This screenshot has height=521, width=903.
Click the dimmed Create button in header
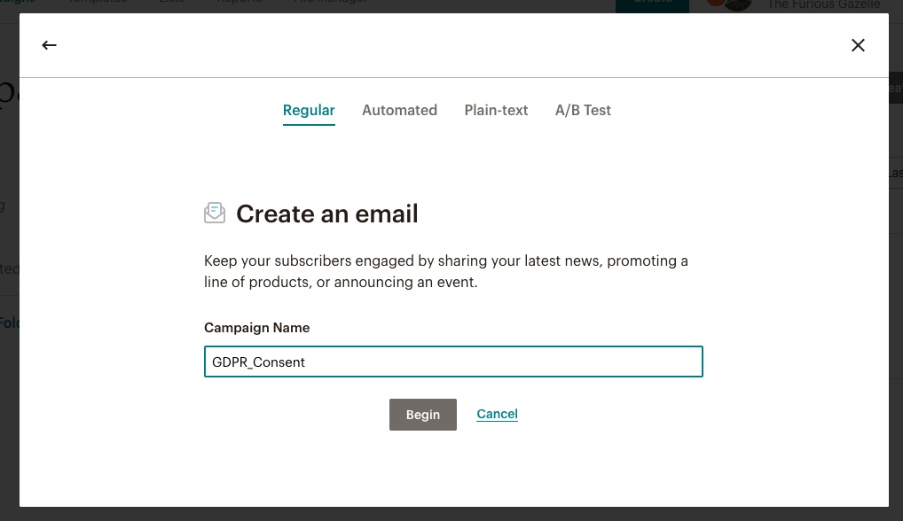point(652,4)
